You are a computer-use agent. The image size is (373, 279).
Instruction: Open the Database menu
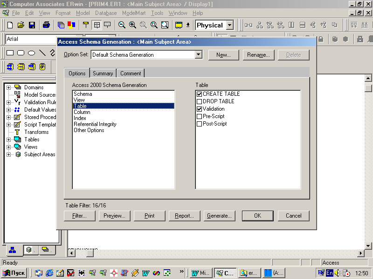click(106, 13)
